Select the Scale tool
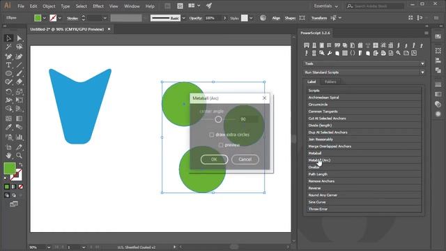This screenshot has height=251, width=446. 19,91
